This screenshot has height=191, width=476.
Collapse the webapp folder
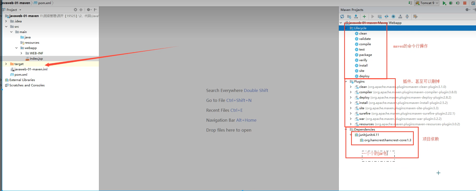pyautogui.click(x=16, y=48)
